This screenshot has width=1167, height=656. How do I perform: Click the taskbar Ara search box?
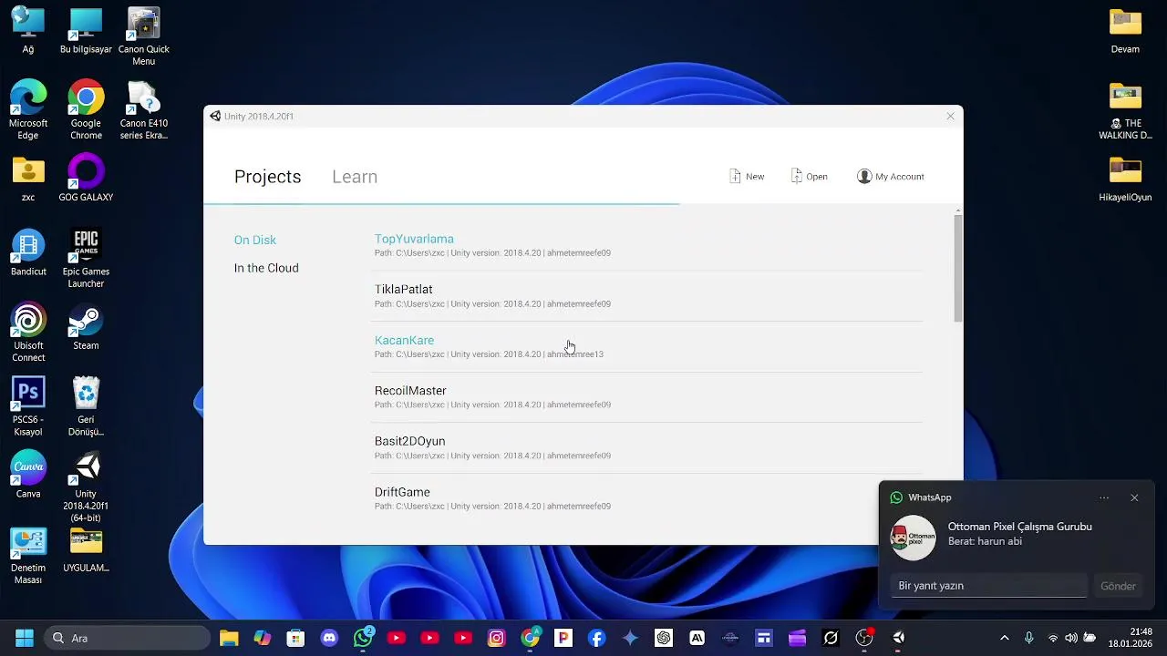pos(127,638)
